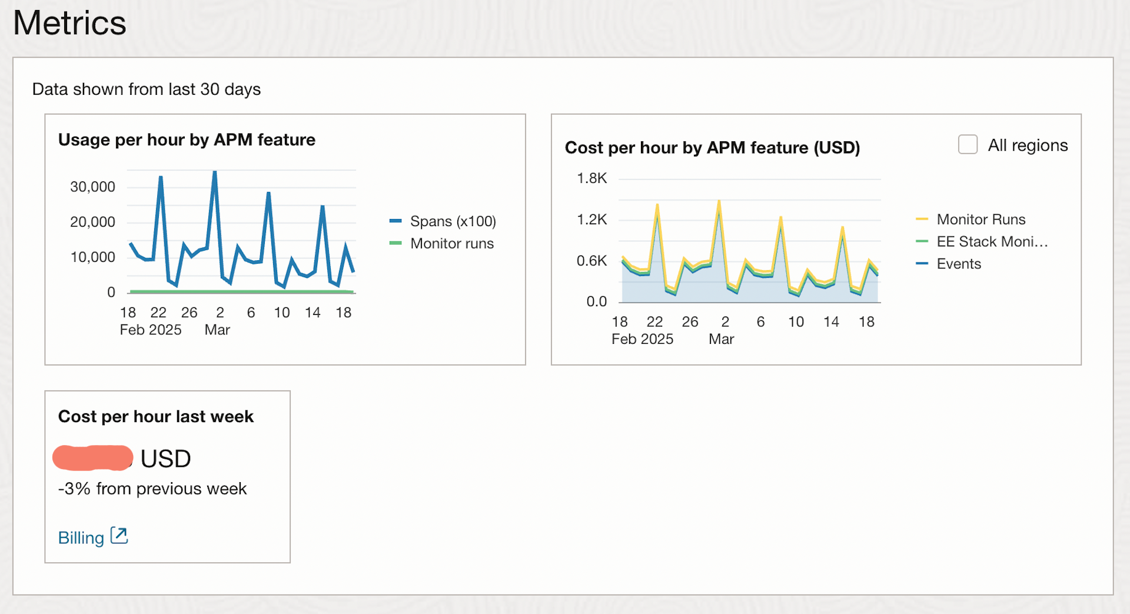Enable the All regions checkbox

968,145
